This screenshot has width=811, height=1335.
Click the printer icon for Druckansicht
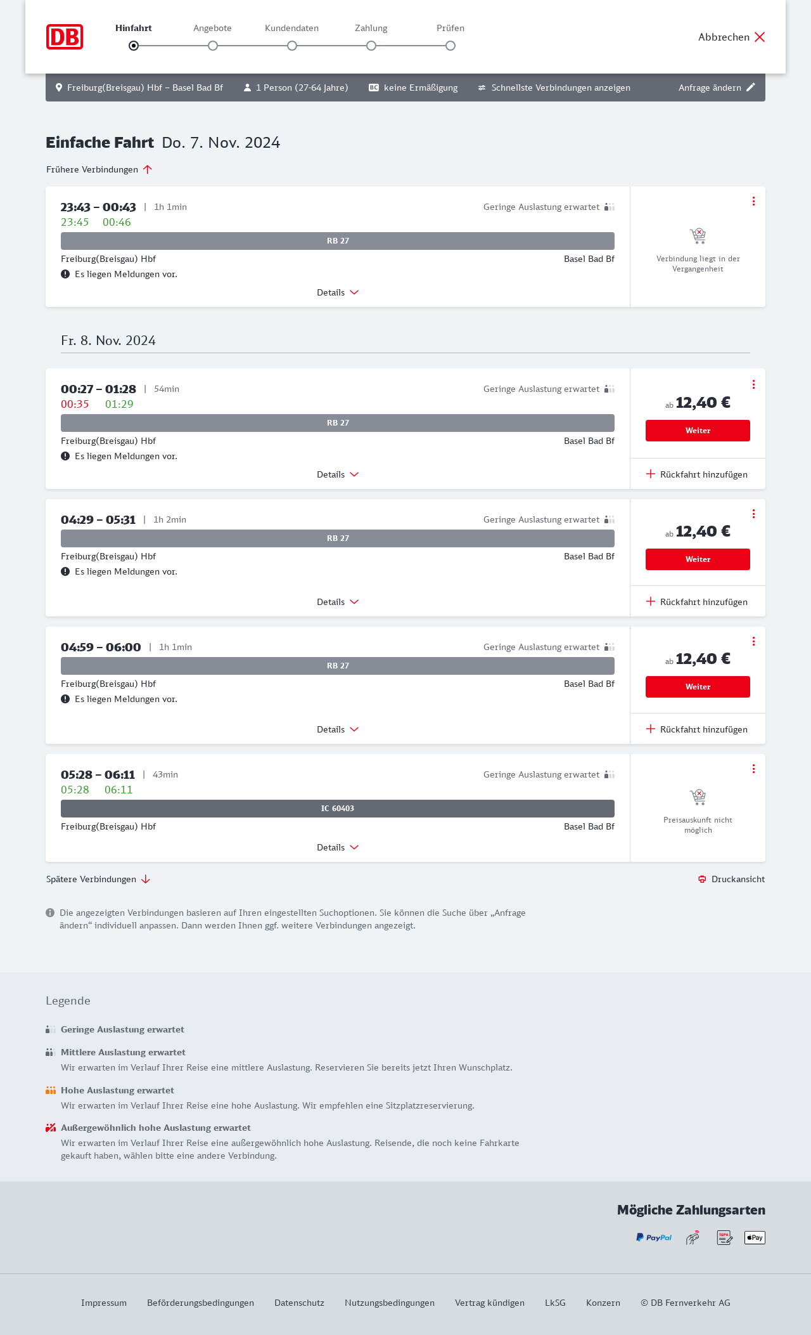[702, 879]
